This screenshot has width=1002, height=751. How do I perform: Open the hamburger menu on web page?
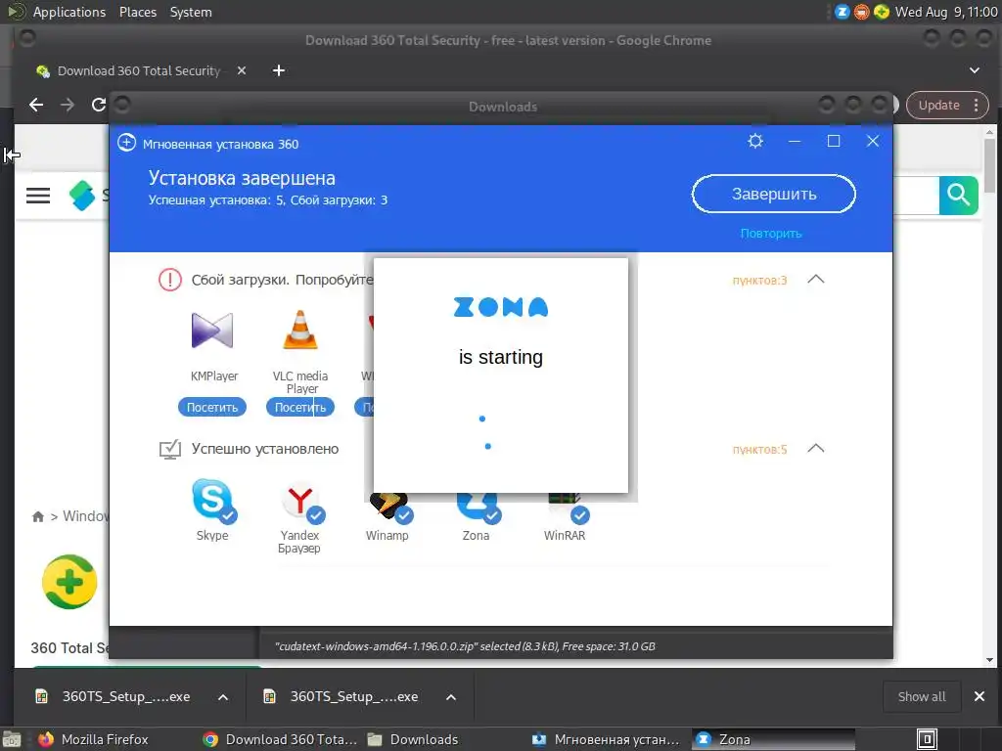(38, 196)
